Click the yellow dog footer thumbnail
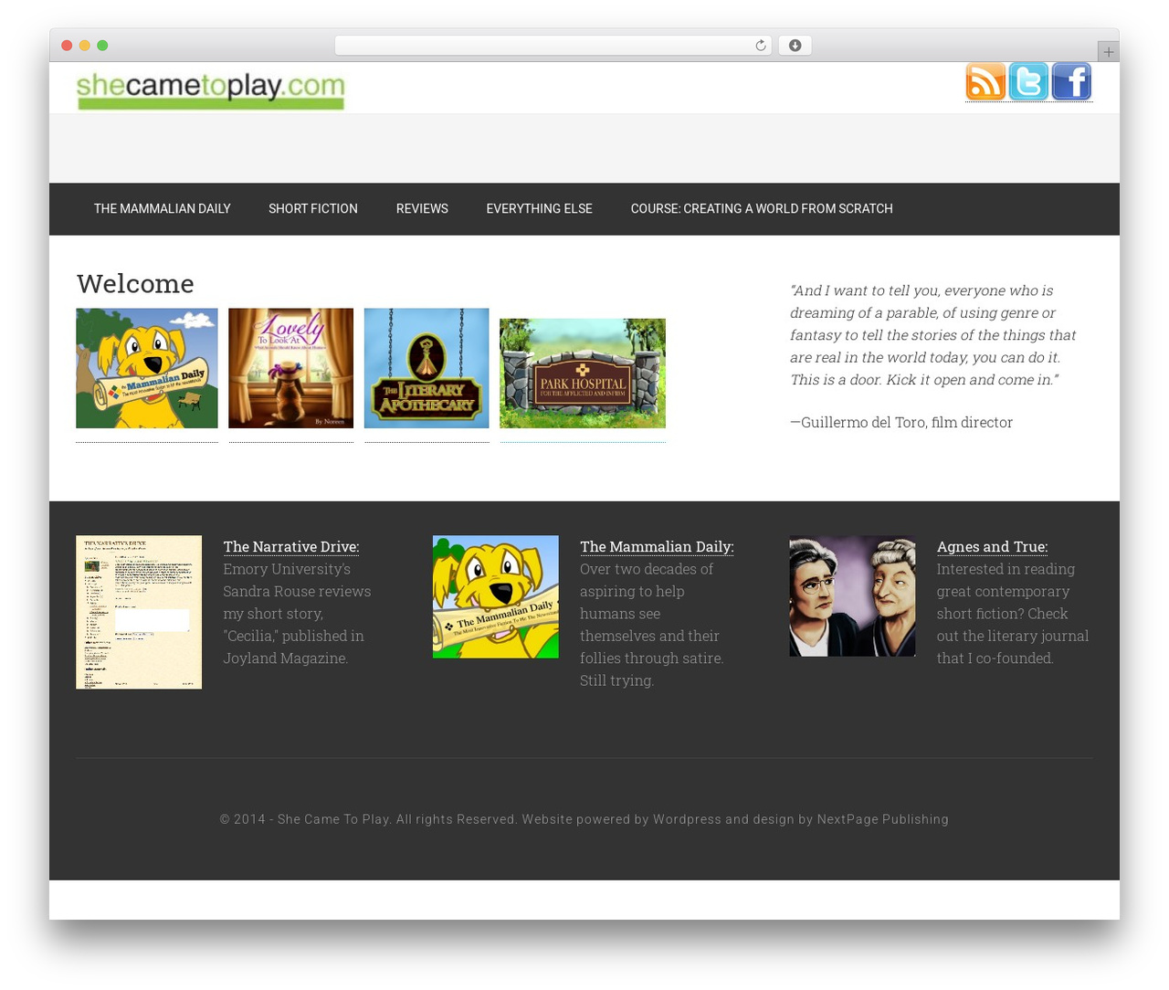This screenshot has width=1169, height=990. 496,596
